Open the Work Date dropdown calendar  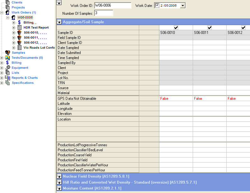[183, 6]
